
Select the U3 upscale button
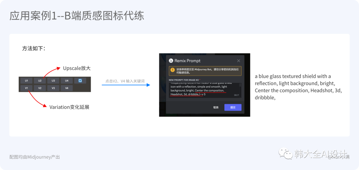(x=53, y=81)
